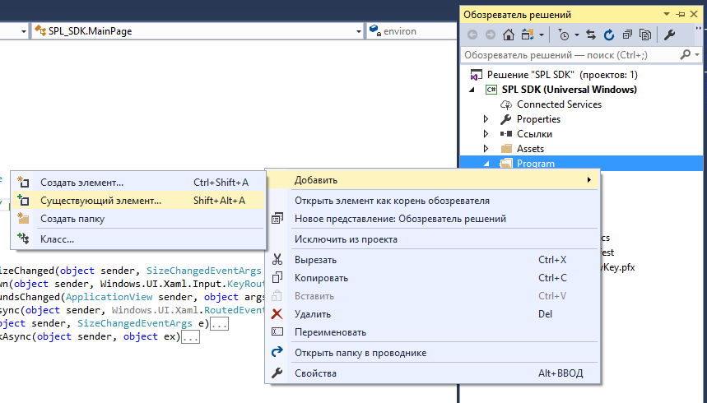Click ApplicationView in the code

pyautogui.click(x=109, y=297)
